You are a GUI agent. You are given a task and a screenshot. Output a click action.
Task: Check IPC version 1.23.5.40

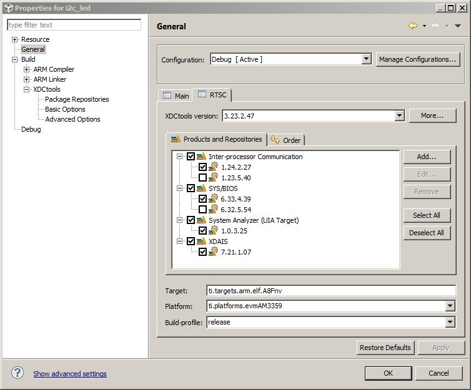tap(203, 178)
